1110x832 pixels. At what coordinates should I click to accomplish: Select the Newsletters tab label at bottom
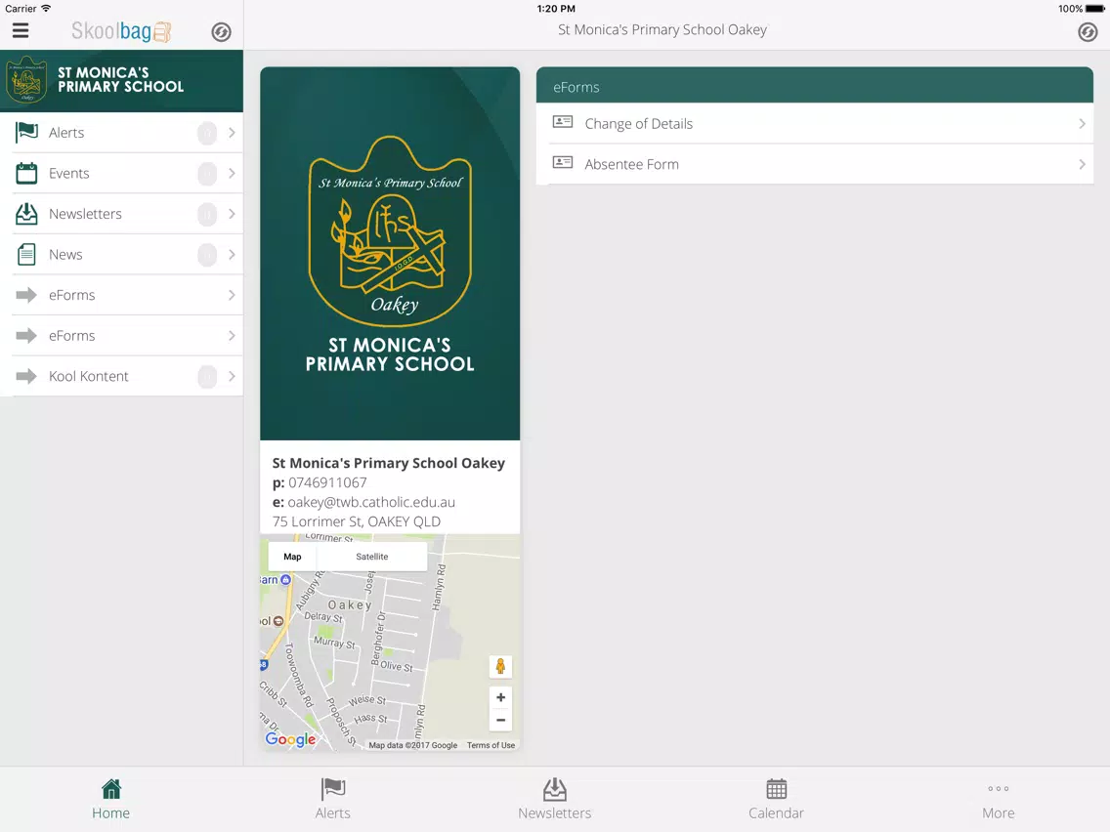click(555, 812)
